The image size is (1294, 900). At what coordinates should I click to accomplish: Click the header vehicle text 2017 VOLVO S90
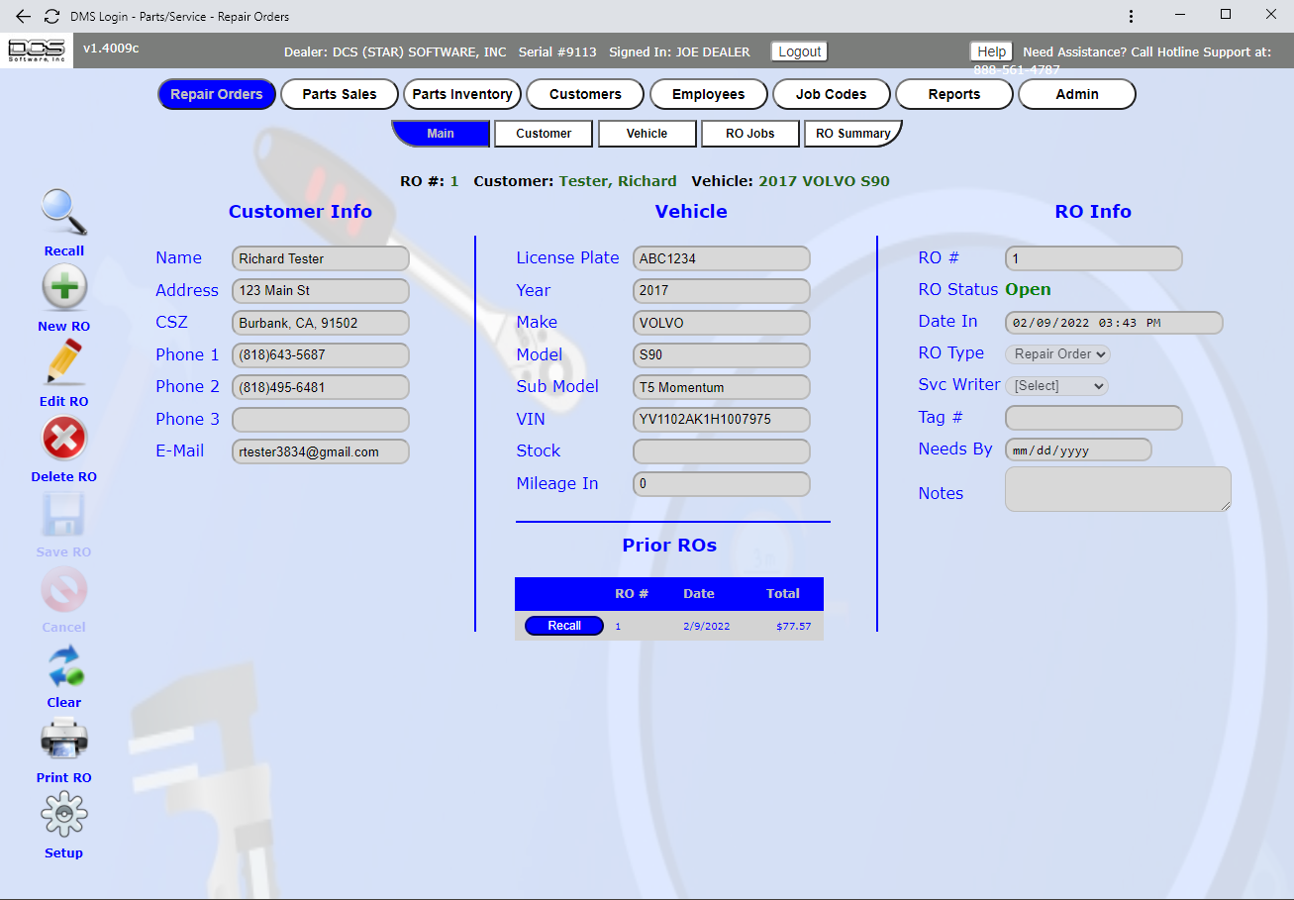pos(824,181)
